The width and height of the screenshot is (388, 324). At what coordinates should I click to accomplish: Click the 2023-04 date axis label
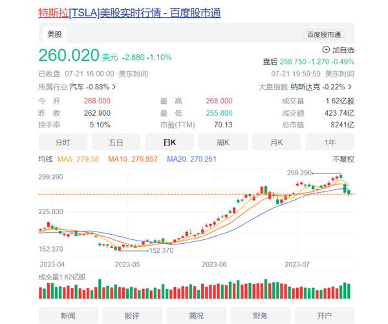click(x=52, y=265)
